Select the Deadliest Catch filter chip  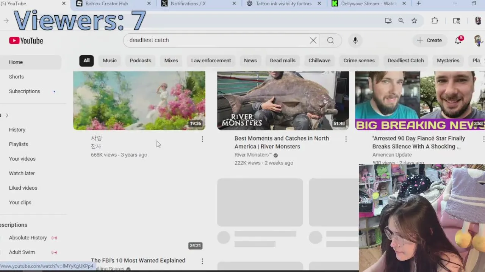point(406,60)
